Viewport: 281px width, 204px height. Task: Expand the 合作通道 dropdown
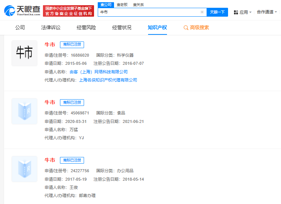pos(267,12)
